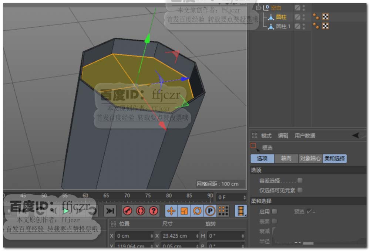The width and height of the screenshot is (370, 251).
Task: Switch to the 轴向 tab
Action: (x=286, y=158)
